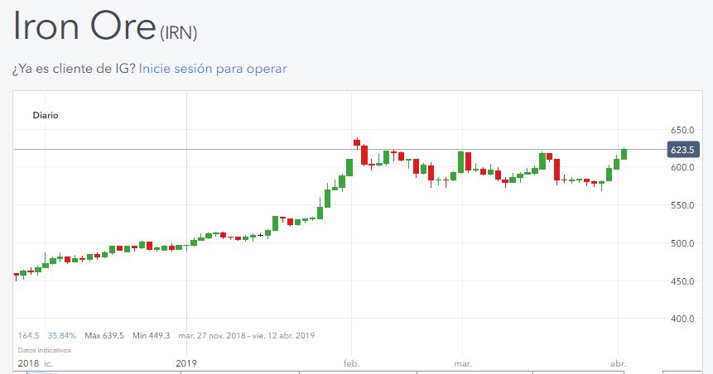Screen dimensions: 713x374
Task: Click the 35.84% change value
Action: point(62,336)
